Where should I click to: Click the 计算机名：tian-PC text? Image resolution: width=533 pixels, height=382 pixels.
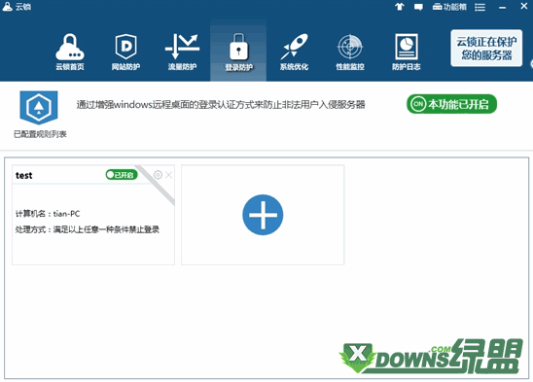48,214
